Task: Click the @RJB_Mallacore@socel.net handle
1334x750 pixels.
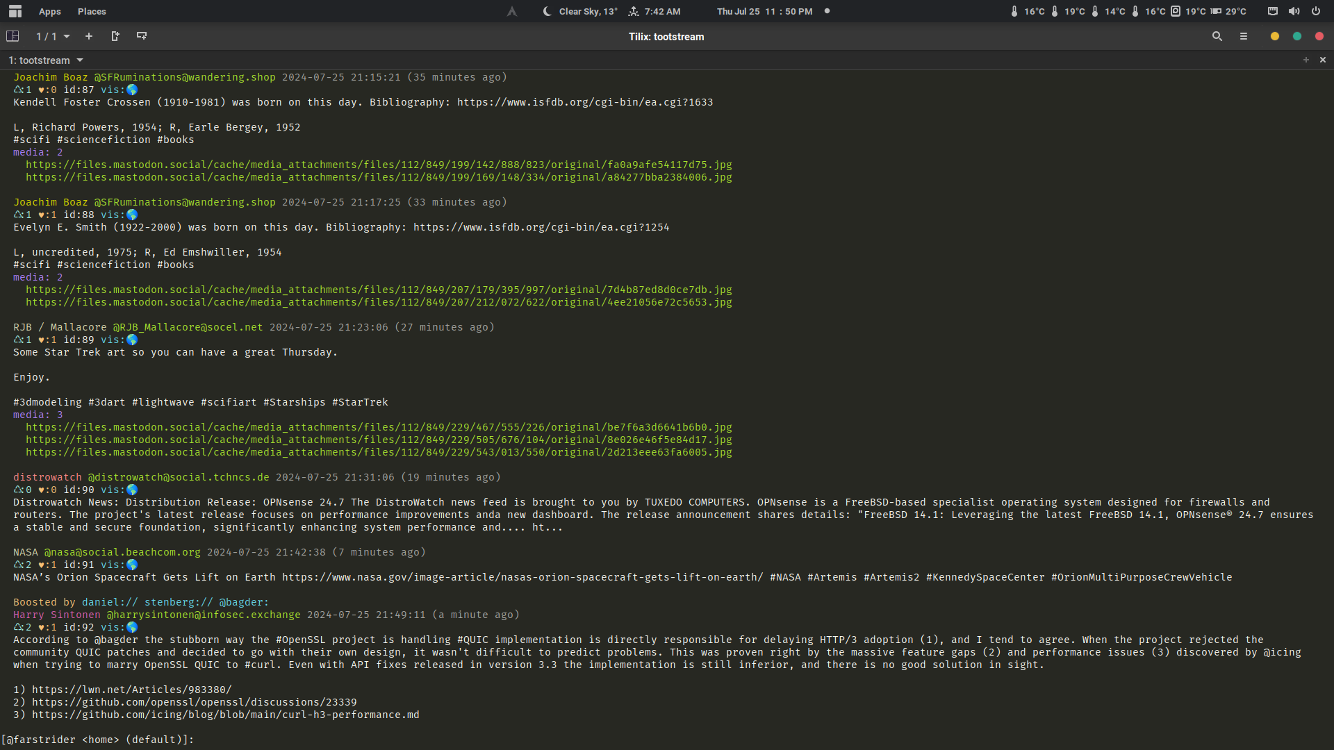Action: point(188,327)
